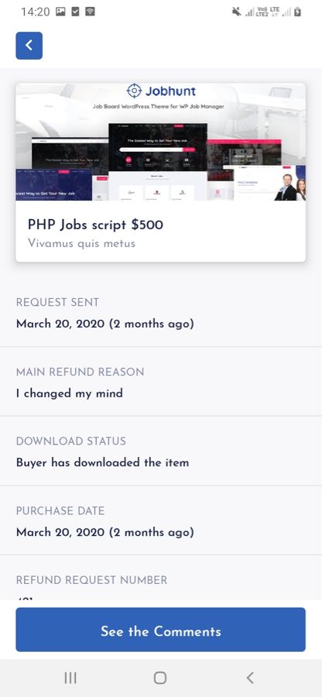Viewport: 322px width, 697px height.
Task: Tap the gallery image notification icon
Action: pyautogui.click(x=60, y=12)
